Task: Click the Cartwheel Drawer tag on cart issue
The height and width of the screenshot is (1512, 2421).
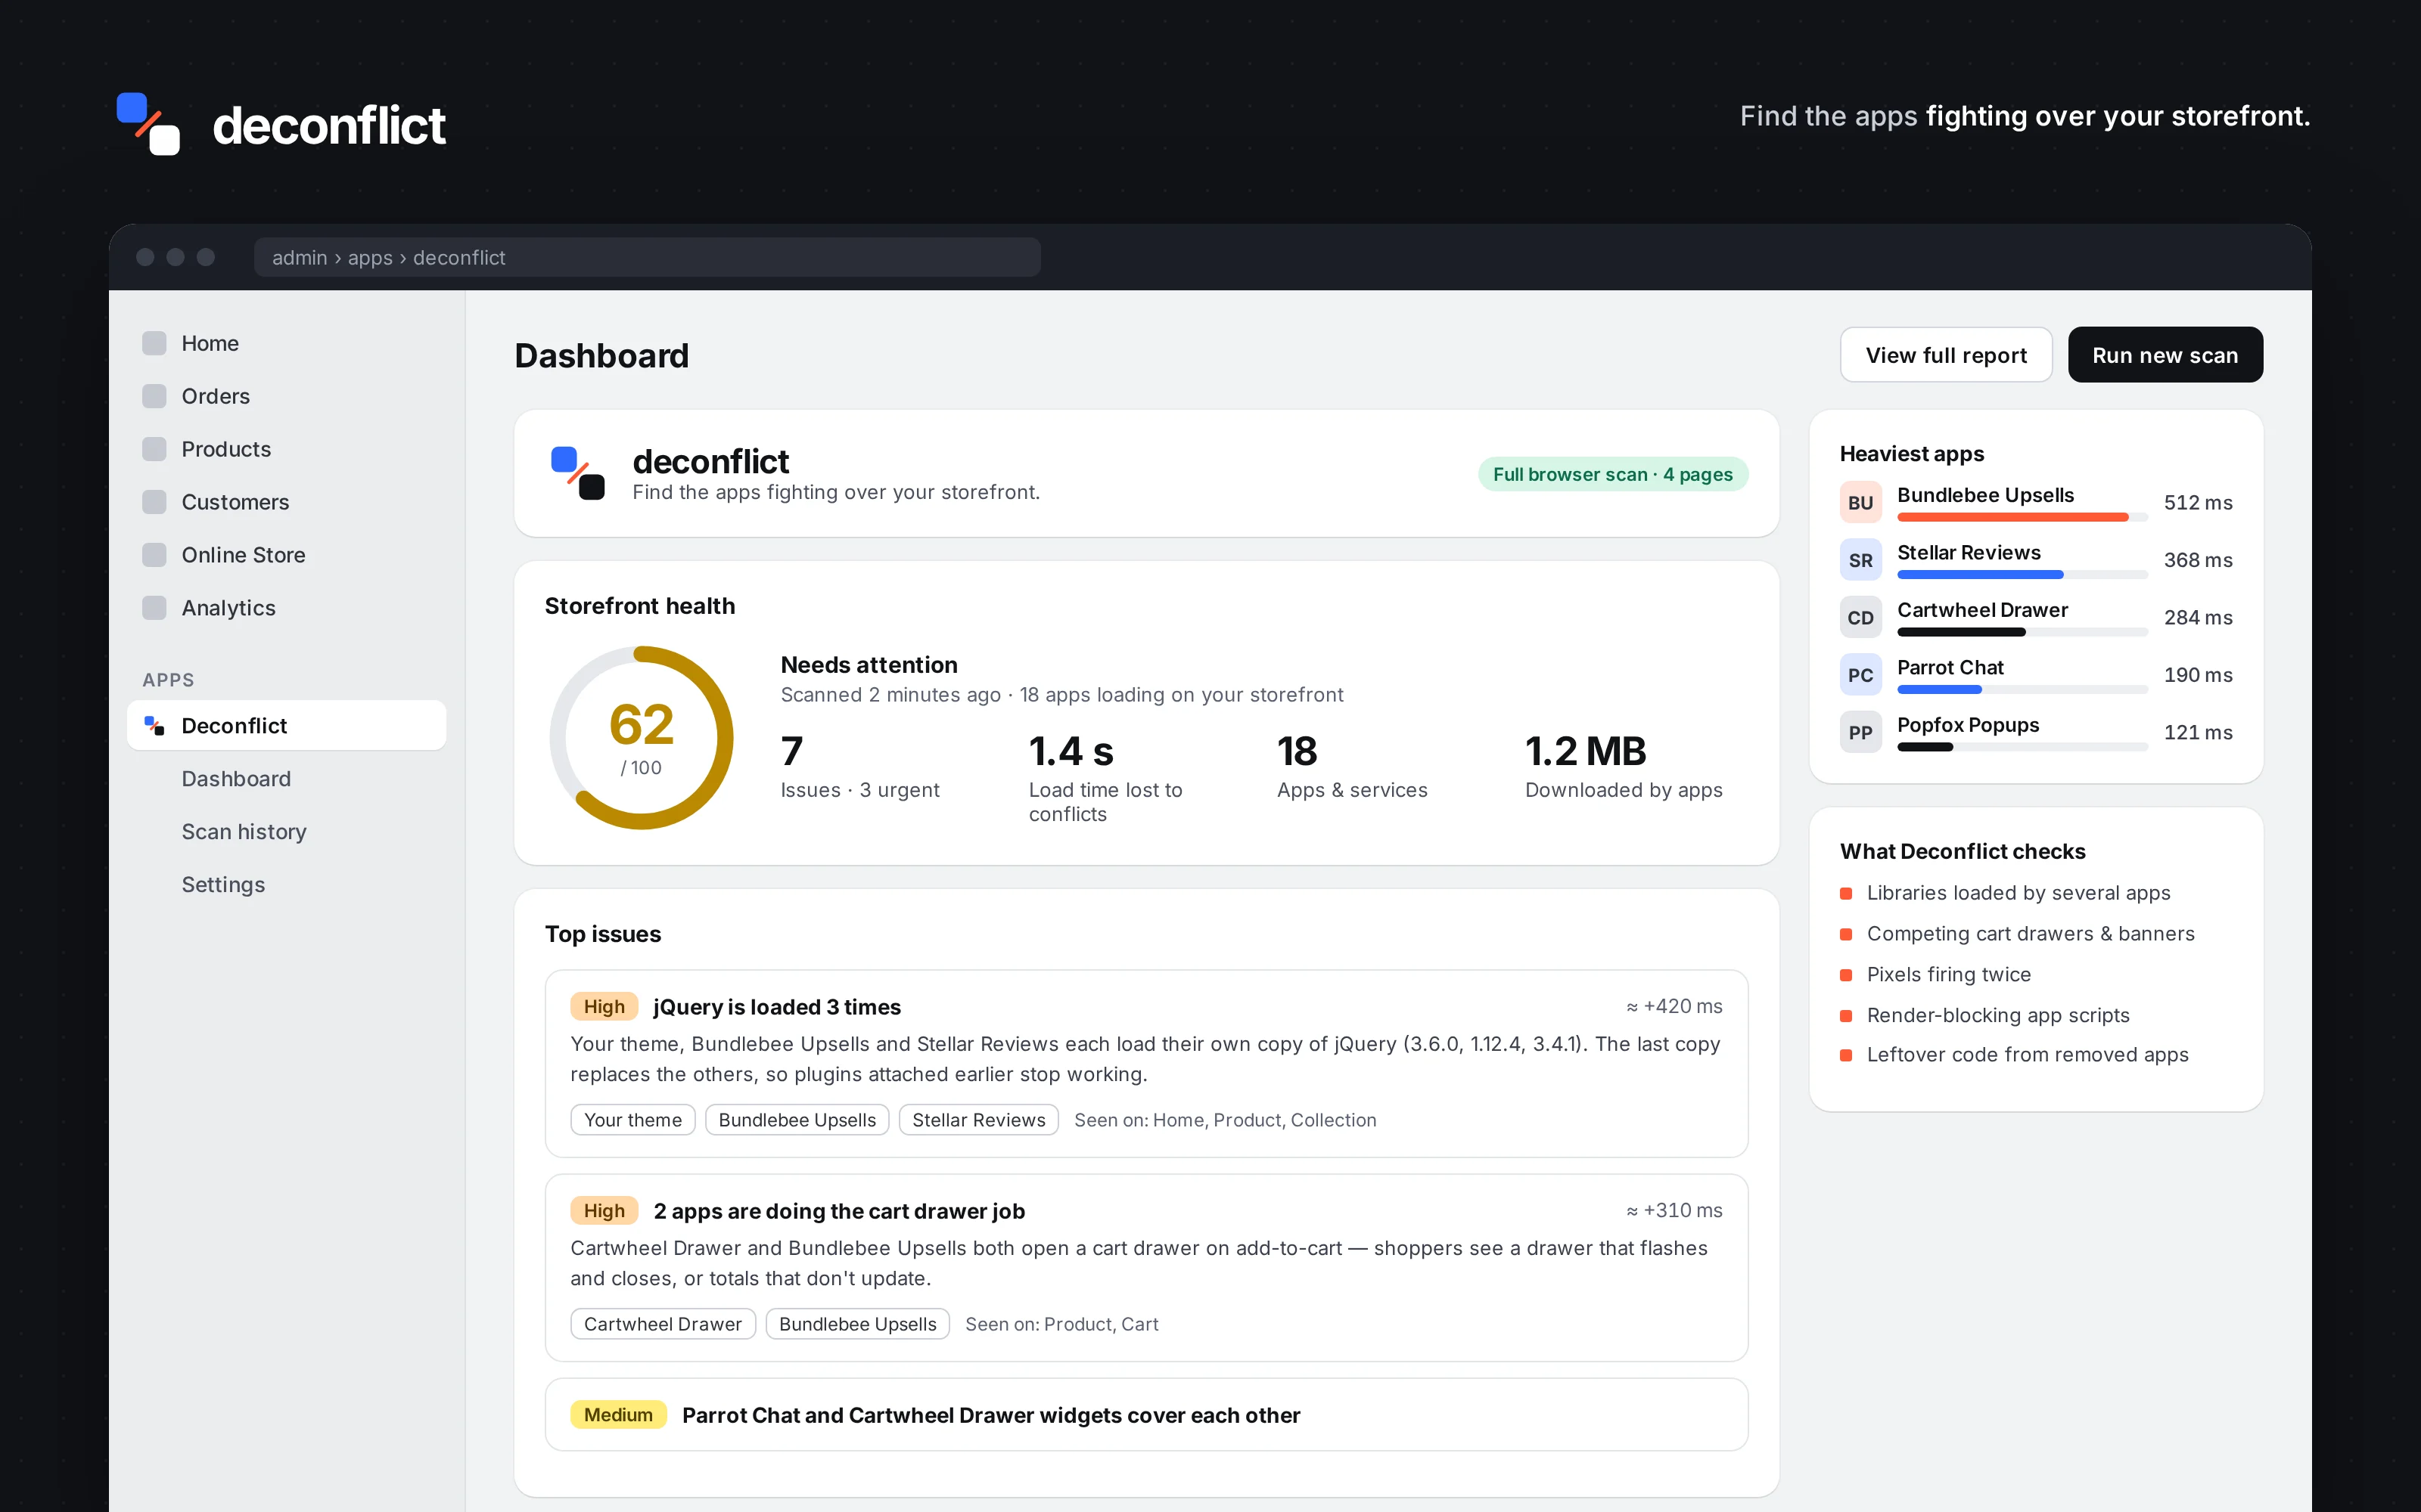Action: tap(662, 1324)
